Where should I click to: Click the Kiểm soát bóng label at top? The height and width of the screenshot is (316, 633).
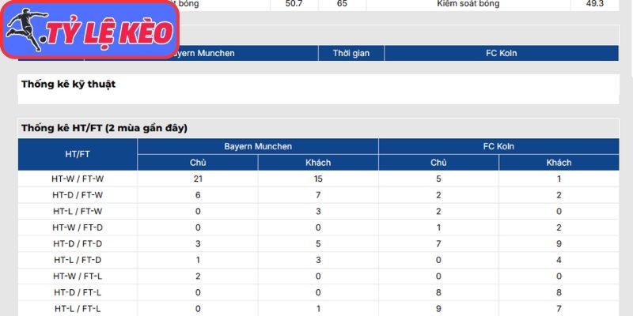(468, 4)
